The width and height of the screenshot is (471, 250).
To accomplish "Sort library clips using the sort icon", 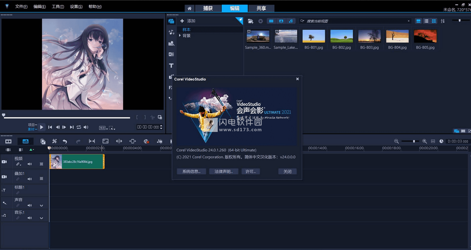I will [x=443, y=21].
